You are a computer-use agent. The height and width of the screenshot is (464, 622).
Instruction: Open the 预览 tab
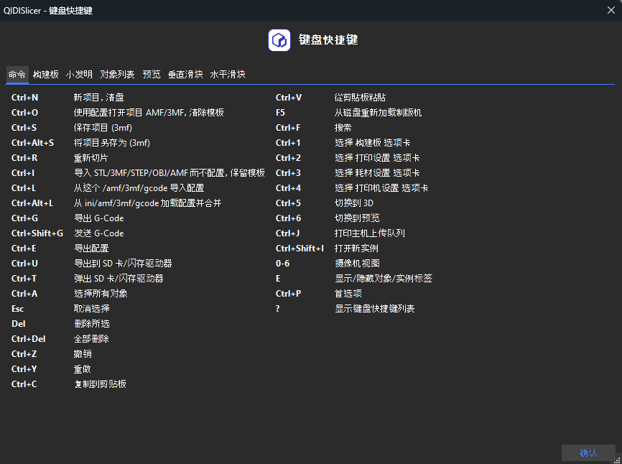point(152,74)
